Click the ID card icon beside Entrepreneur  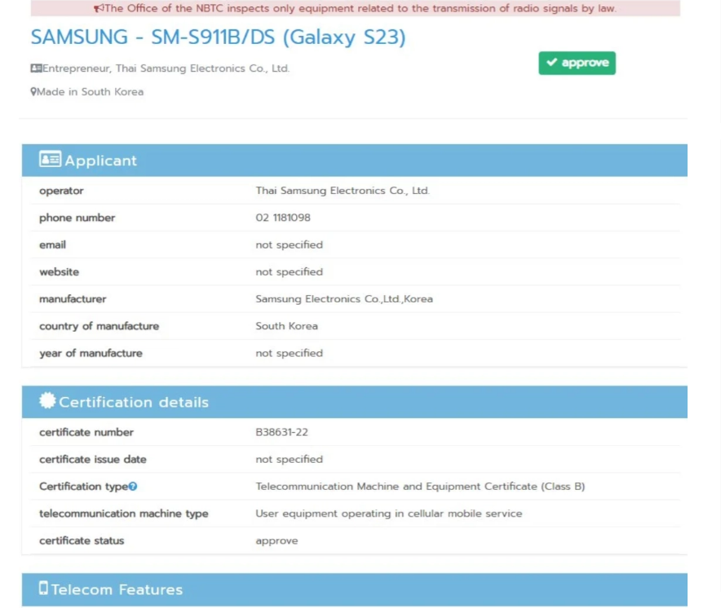(37, 68)
